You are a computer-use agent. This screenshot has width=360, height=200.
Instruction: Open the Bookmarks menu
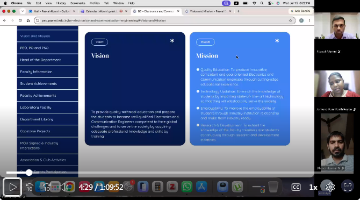click(77, 3)
